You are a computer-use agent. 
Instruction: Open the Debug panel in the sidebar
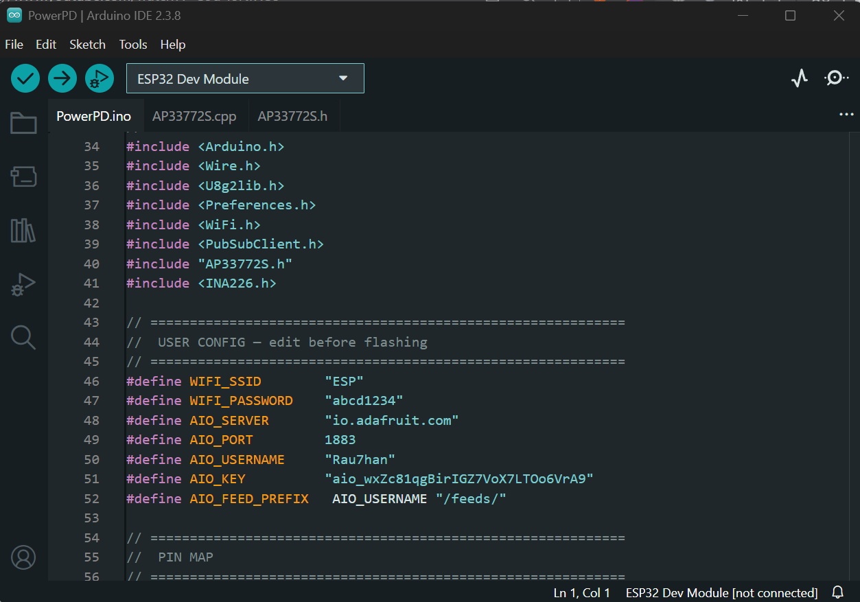tap(23, 284)
